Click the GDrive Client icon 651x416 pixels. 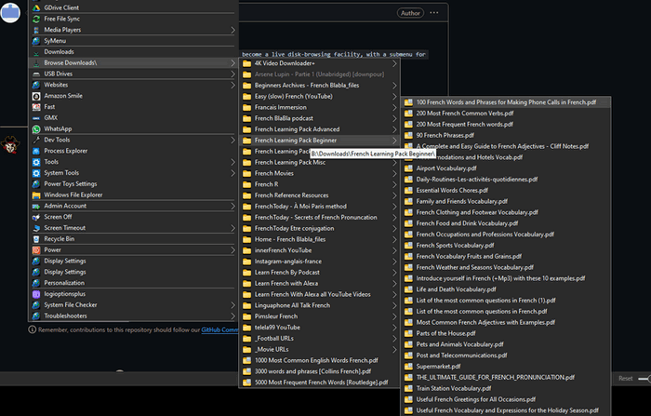click(34, 7)
